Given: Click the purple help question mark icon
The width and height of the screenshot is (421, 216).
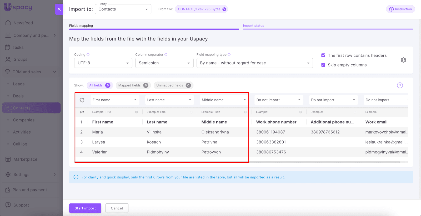Looking at the screenshot, I should pos(400,85).
